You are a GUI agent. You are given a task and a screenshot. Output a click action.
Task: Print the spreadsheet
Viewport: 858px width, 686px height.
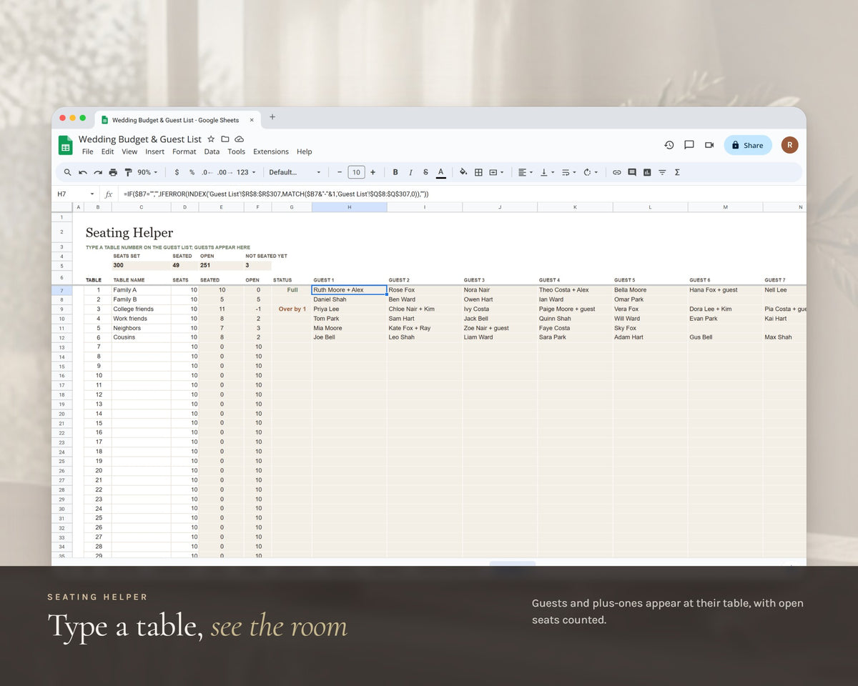coord(113,172)
